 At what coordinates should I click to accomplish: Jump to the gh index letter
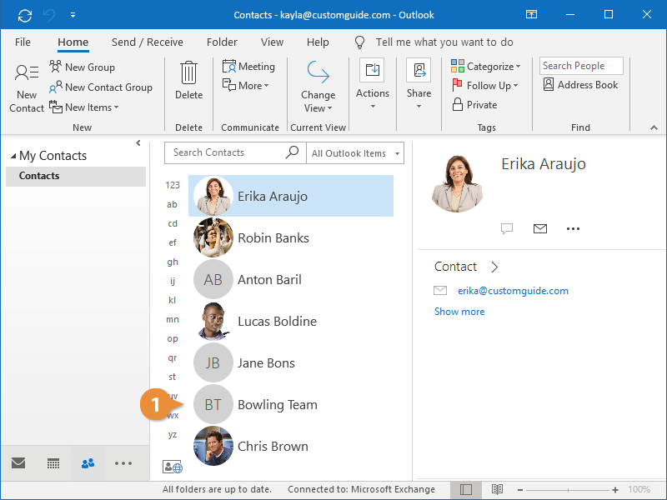pyautogui.click(x=173, y=262)
